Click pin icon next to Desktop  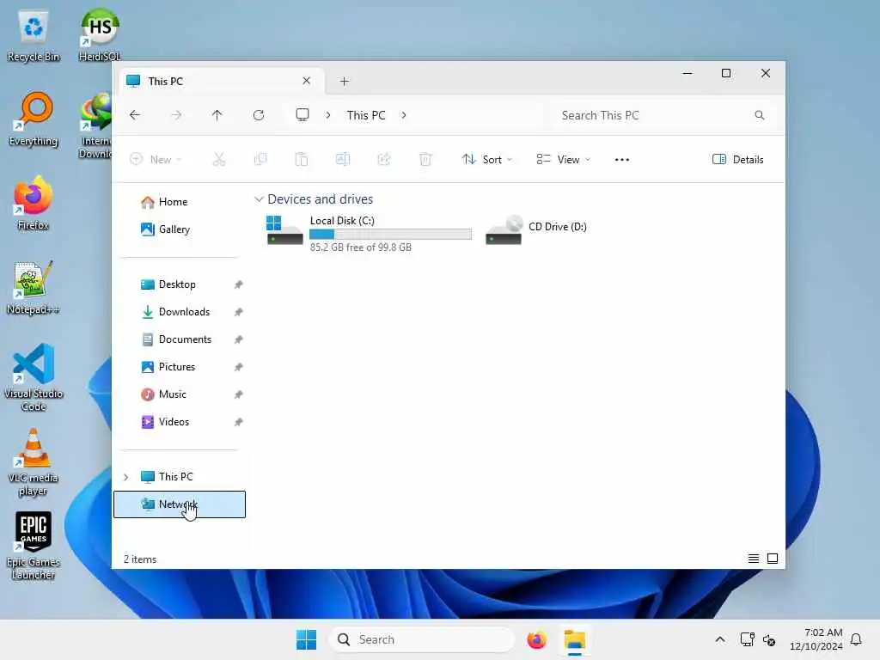pyautogui.click(x=239, y=284)
